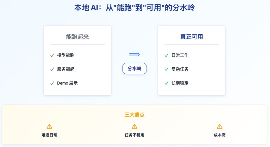Click the 长期稳定 list item text
Image resolution: width=270 pixels, height=147 pixels.
180,83
